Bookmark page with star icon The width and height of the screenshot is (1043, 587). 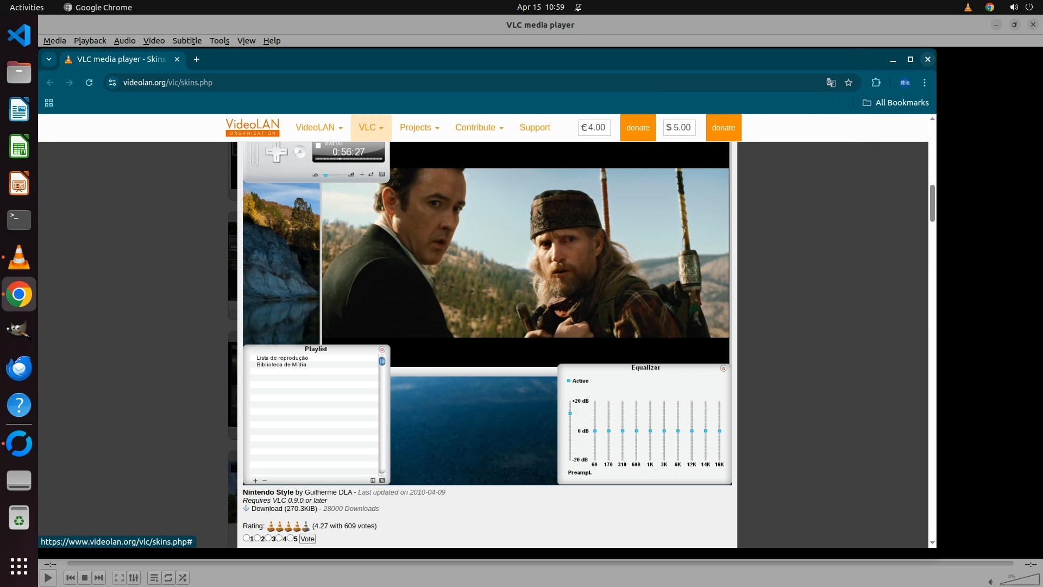point(849,83)
